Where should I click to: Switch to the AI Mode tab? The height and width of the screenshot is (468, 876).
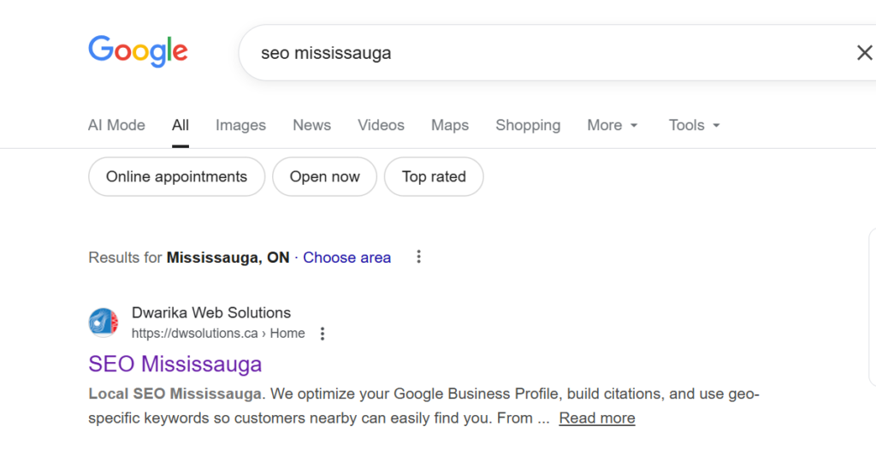tap(116, 125)
